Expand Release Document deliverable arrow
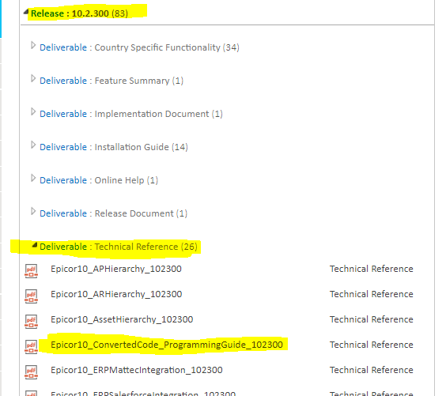The image size is (446, 396). (x=33, y=212)
